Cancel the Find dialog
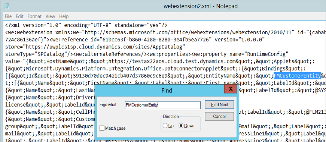 (219, 116)
